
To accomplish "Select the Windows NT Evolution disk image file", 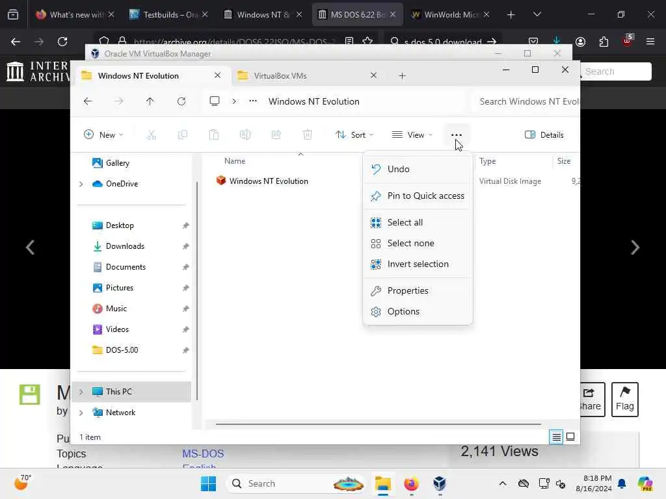I will click(269, 181).
